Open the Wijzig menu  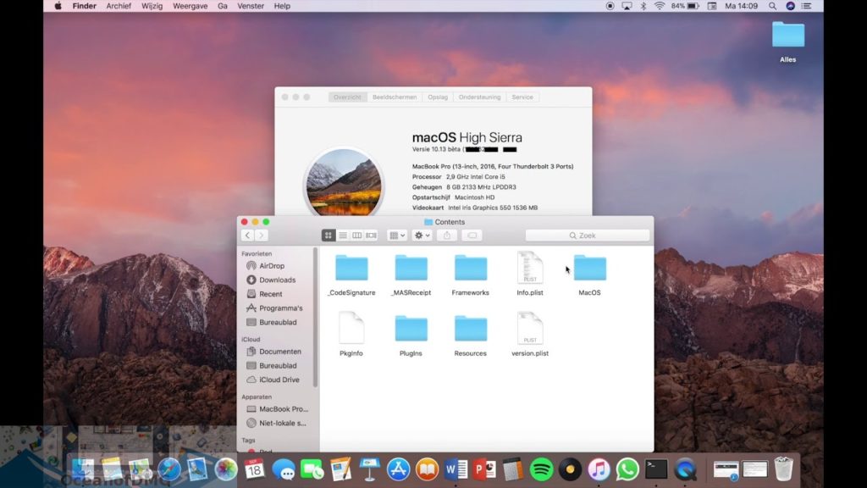(152, 6)
